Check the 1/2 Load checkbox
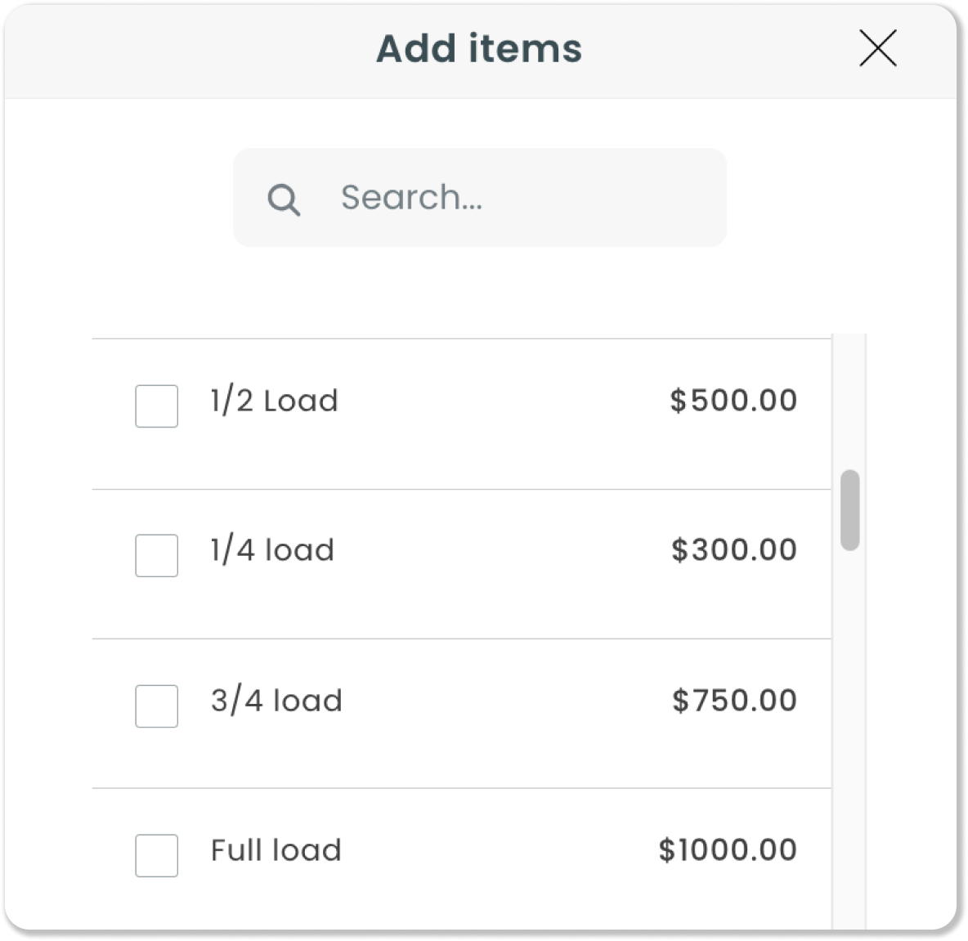The image size is (968, 941). [x=157, y=406]
